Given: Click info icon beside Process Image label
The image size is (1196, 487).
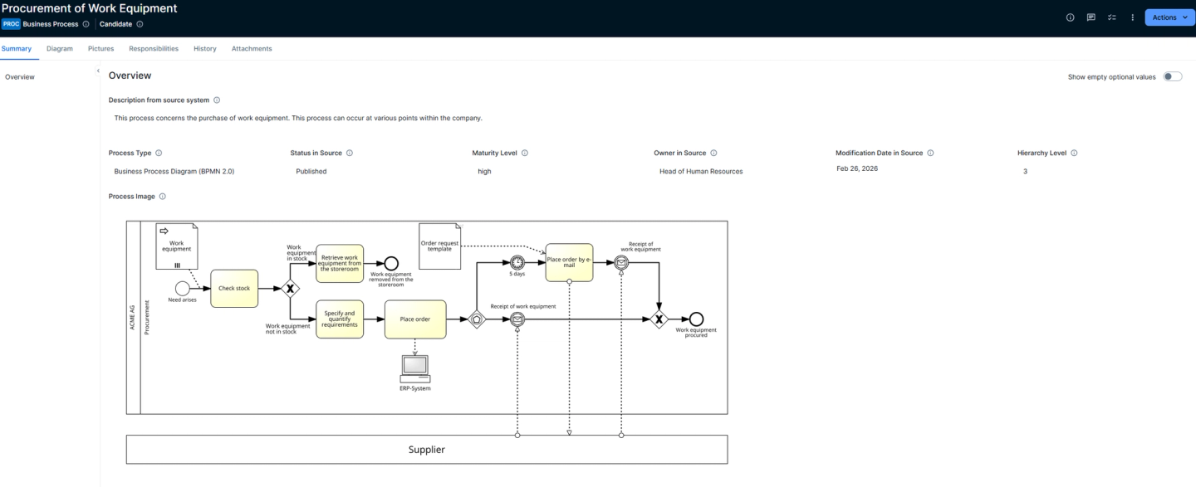Looking at the screenshot, I should [162, 197].
